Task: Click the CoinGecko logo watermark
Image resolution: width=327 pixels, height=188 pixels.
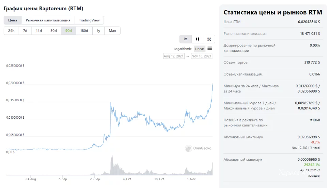Action: click(x=198, y=148)
